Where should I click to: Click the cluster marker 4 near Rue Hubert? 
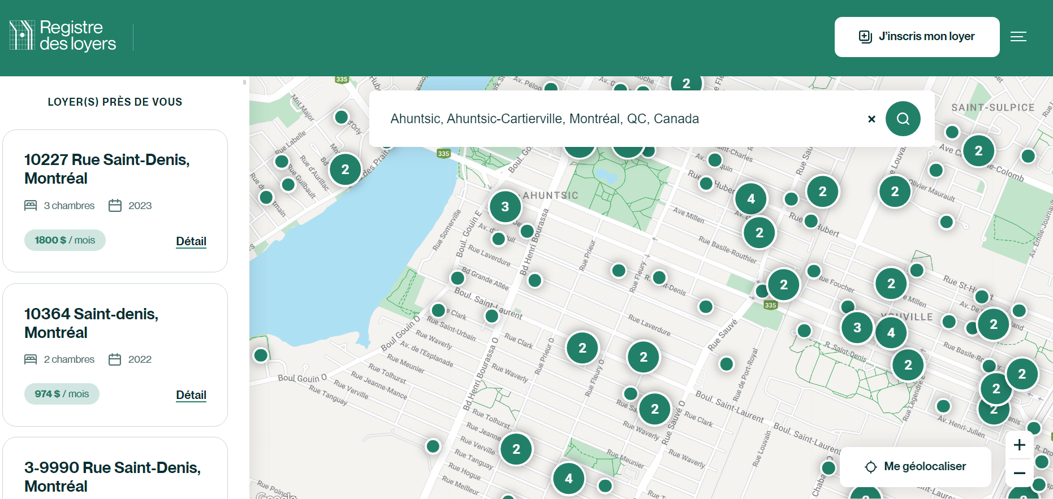pos(750,199)
